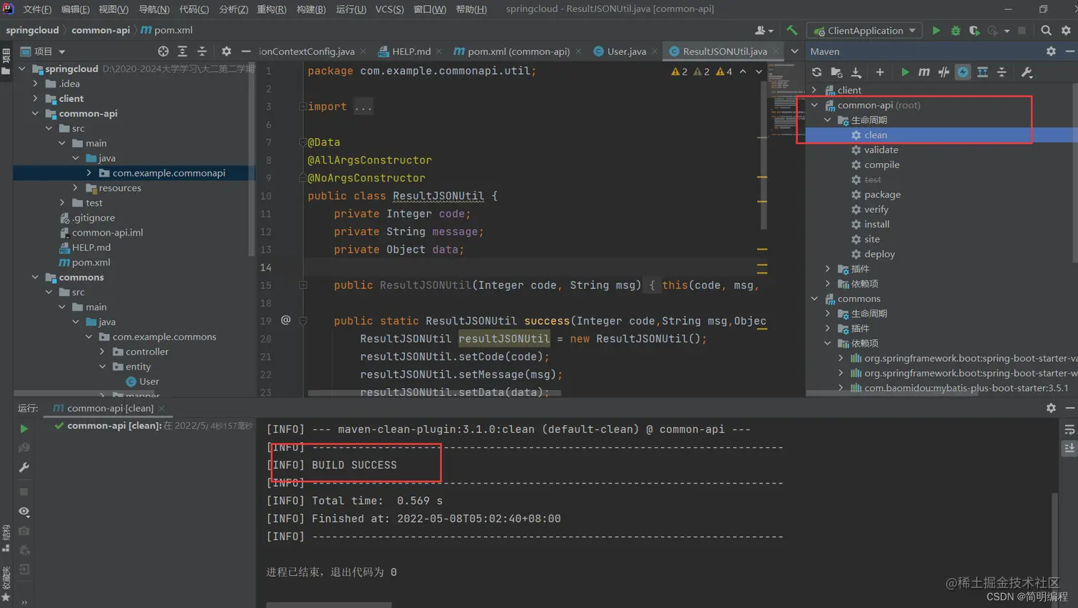The image size is (1078, 608).
Task: Toggle Skip Tests mode in Maven toolbar
Action: [963, 72]
